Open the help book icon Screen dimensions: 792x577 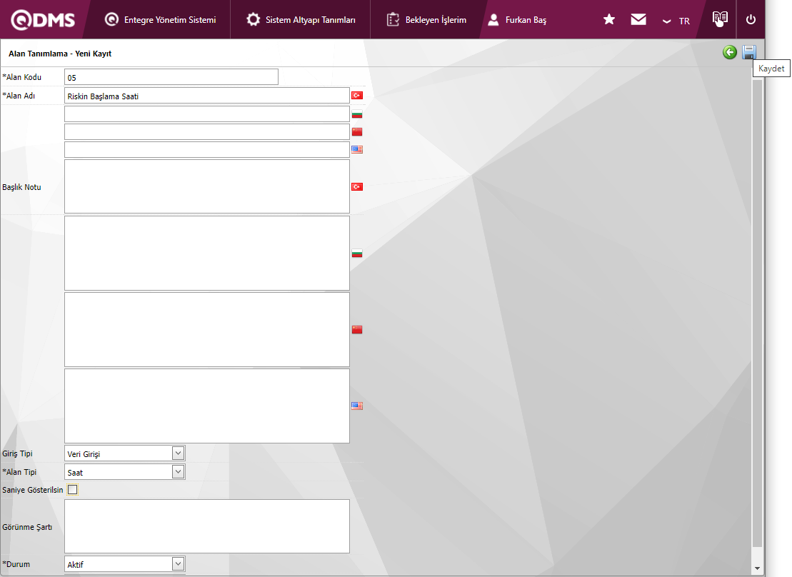(720, 19)
